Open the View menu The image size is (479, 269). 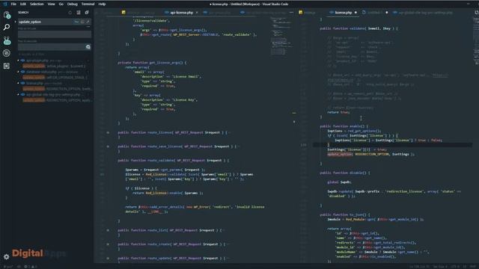tap(52, 4)
